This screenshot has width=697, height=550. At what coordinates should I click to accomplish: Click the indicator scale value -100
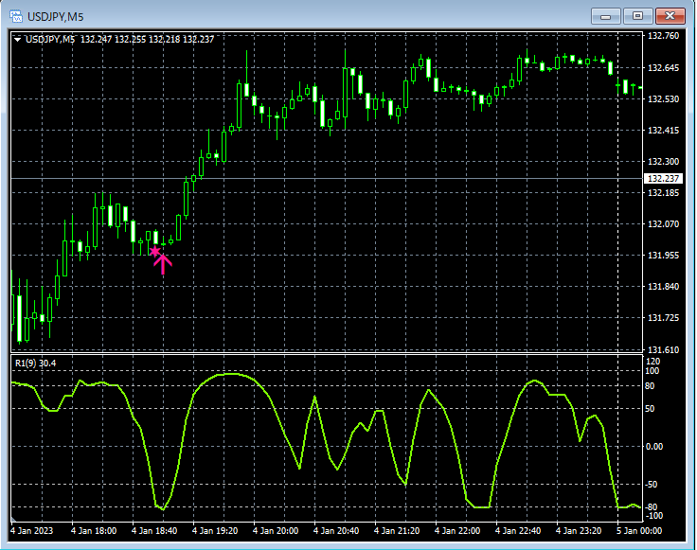(653, 516)
